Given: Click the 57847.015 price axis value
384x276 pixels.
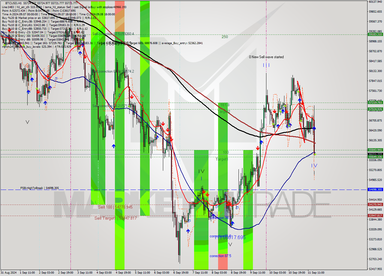Looking at the screenshot, I should pos(376,81).
